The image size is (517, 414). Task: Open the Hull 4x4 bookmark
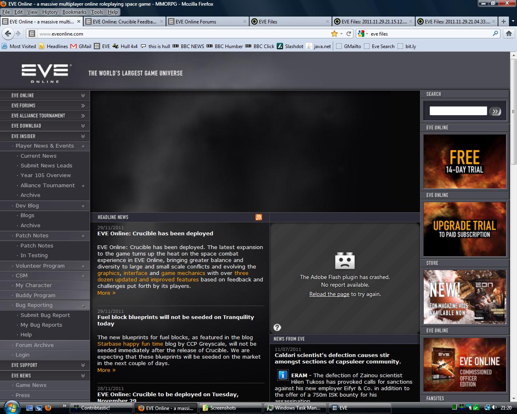(125, 46)
